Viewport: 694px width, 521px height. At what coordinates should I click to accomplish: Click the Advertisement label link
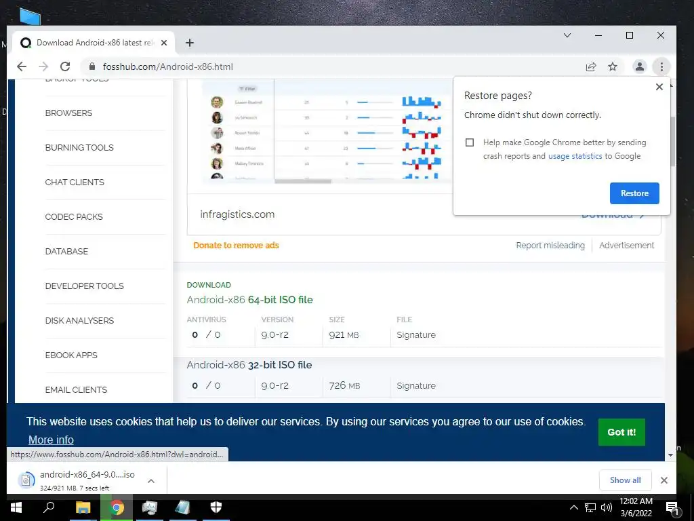(x=626, y=245)
